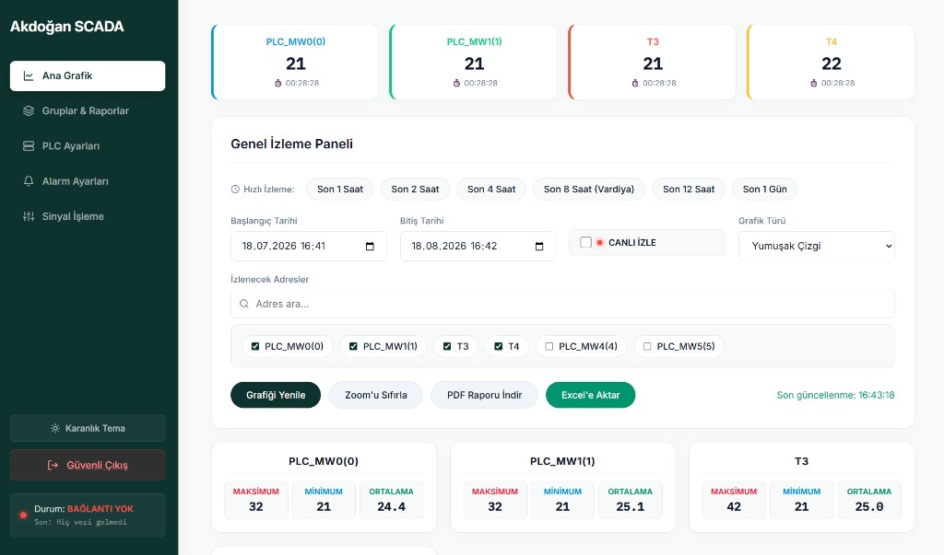Image resolution: width=944 pixels, height=555 pixels.
Task: Click the magnifier icon in Adres ara field
Action: click(243, 304)
